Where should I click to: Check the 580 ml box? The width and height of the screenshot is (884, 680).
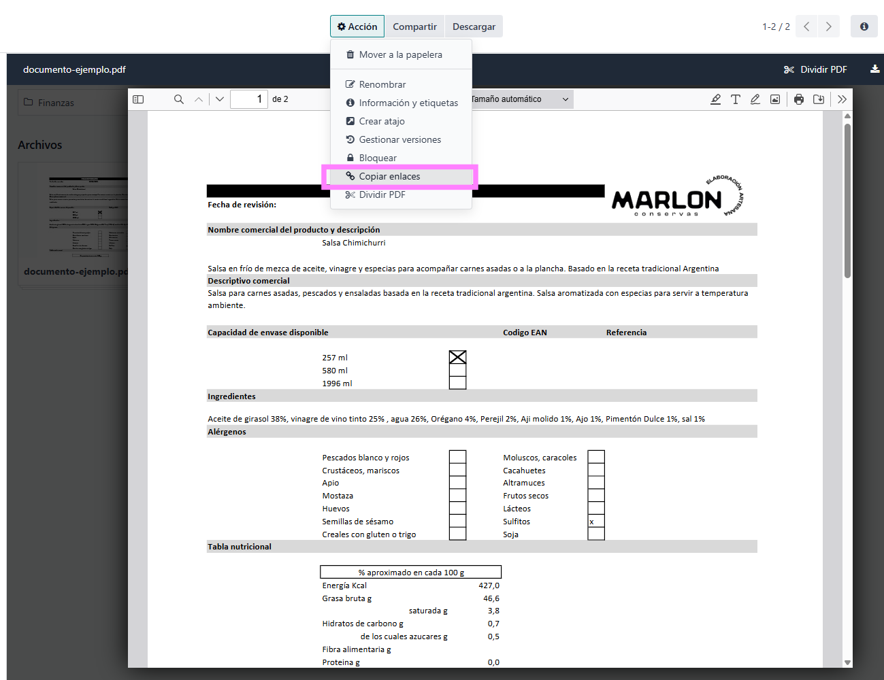point(457,371)
